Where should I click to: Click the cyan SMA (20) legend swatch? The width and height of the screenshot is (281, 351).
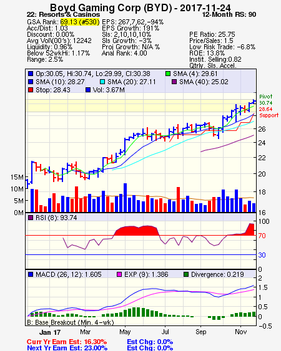(102, 82)
